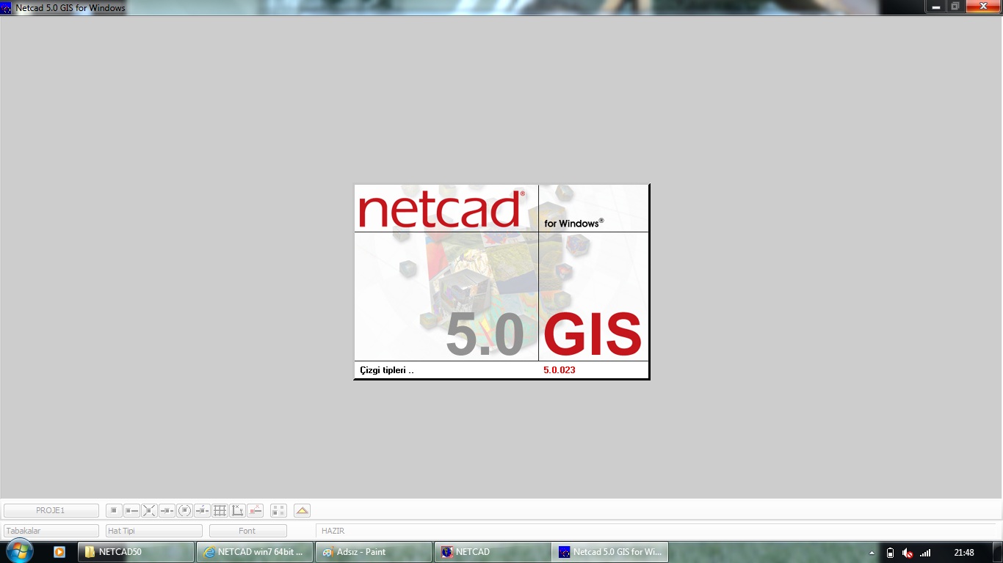The height and width of the screenshot is (563, 1003).
Task: Select the point snap icon (single square)
Action: 114,510
